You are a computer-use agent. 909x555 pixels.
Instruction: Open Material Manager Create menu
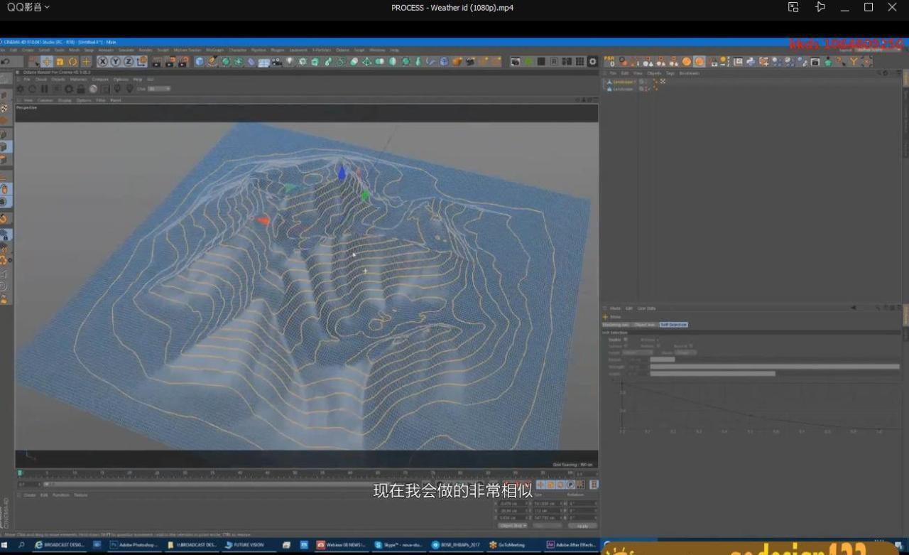[x=30, y=495]
